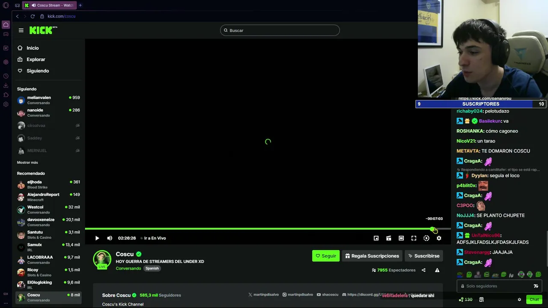Open Opera sidebar history clock icon
Screen dimensions: 548x308
[x=6, y=76]
